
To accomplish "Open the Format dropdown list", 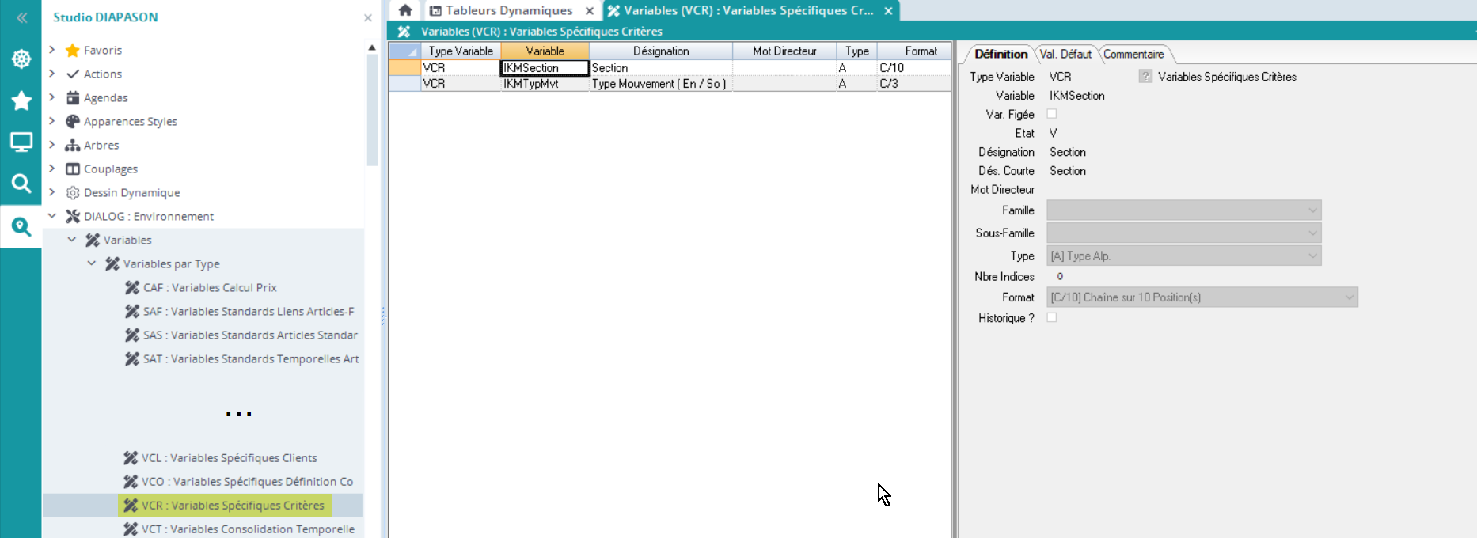I will pos(1202,297).
